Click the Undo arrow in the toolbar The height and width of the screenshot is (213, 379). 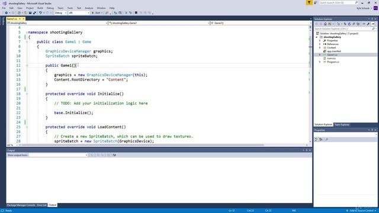tap(40, 13)
